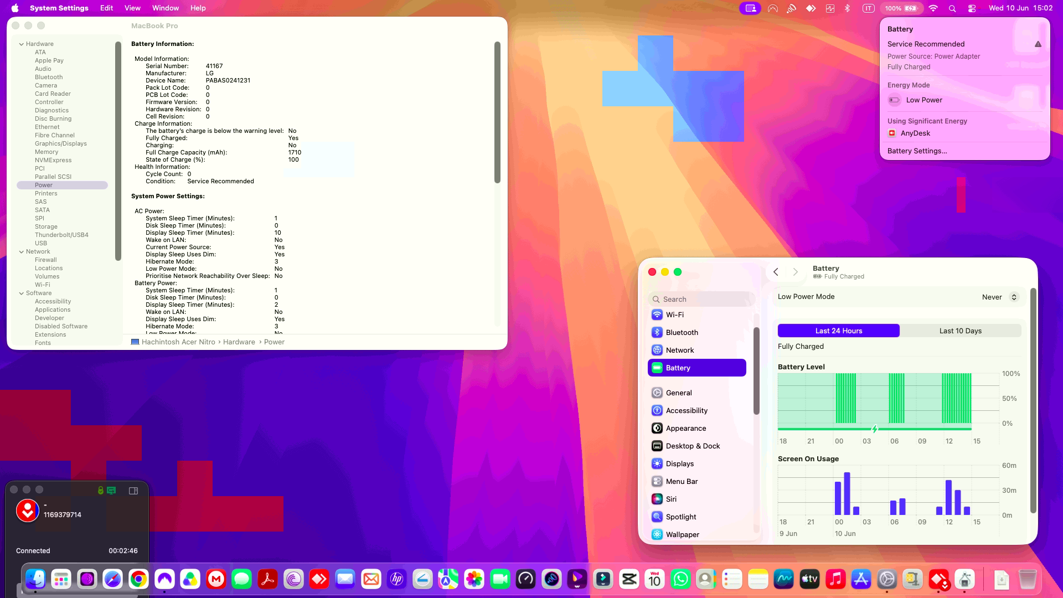
Task: Open the Edit menu
Action: (107, 8)
